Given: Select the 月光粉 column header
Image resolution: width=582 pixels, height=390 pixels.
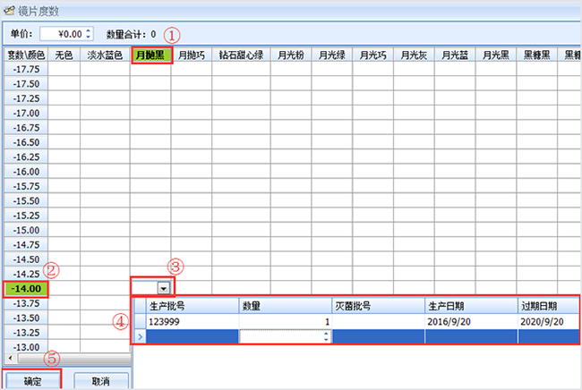Looking at the screenshot, I should coord(291,55).
